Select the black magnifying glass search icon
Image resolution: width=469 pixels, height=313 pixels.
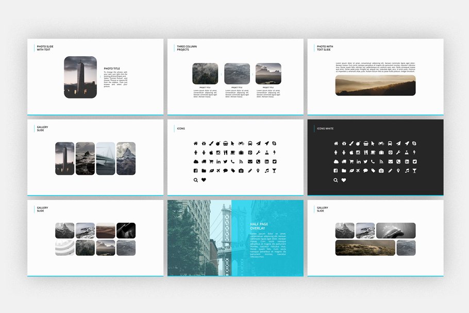coord(196,180)
